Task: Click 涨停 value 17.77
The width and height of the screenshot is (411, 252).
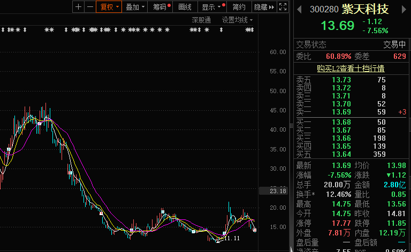Action: click(341, 224)
